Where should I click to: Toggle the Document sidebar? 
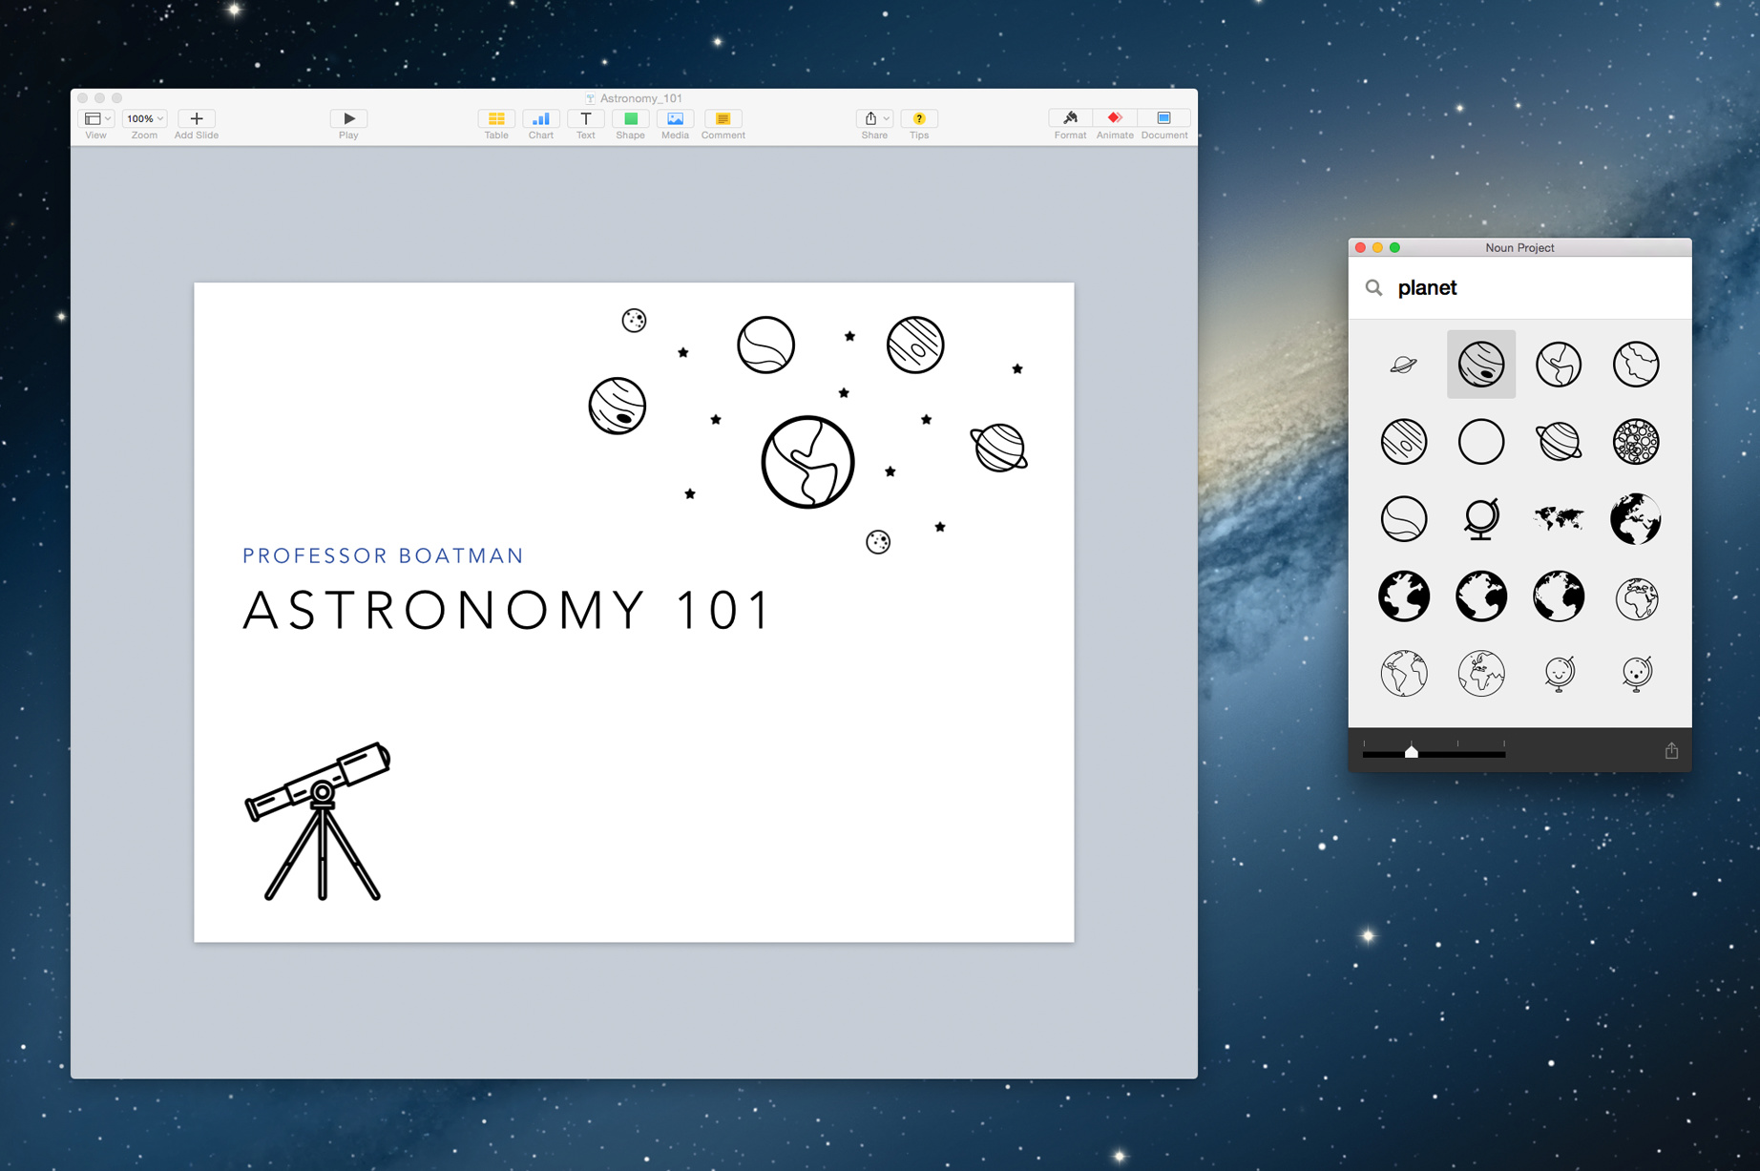(x=1163, y=118)
